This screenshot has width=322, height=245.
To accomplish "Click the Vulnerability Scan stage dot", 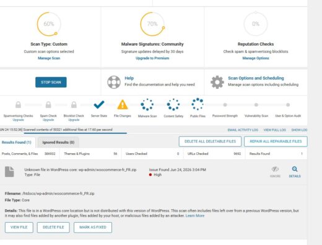I will 256,105.
